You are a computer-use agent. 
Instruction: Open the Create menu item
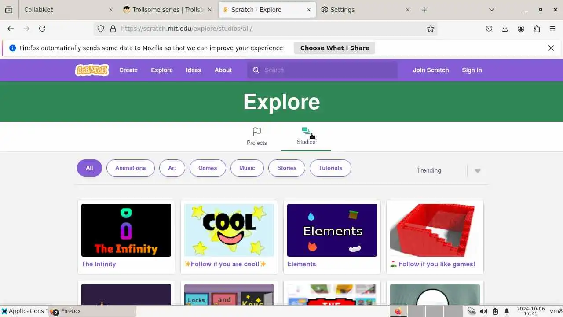128,70
